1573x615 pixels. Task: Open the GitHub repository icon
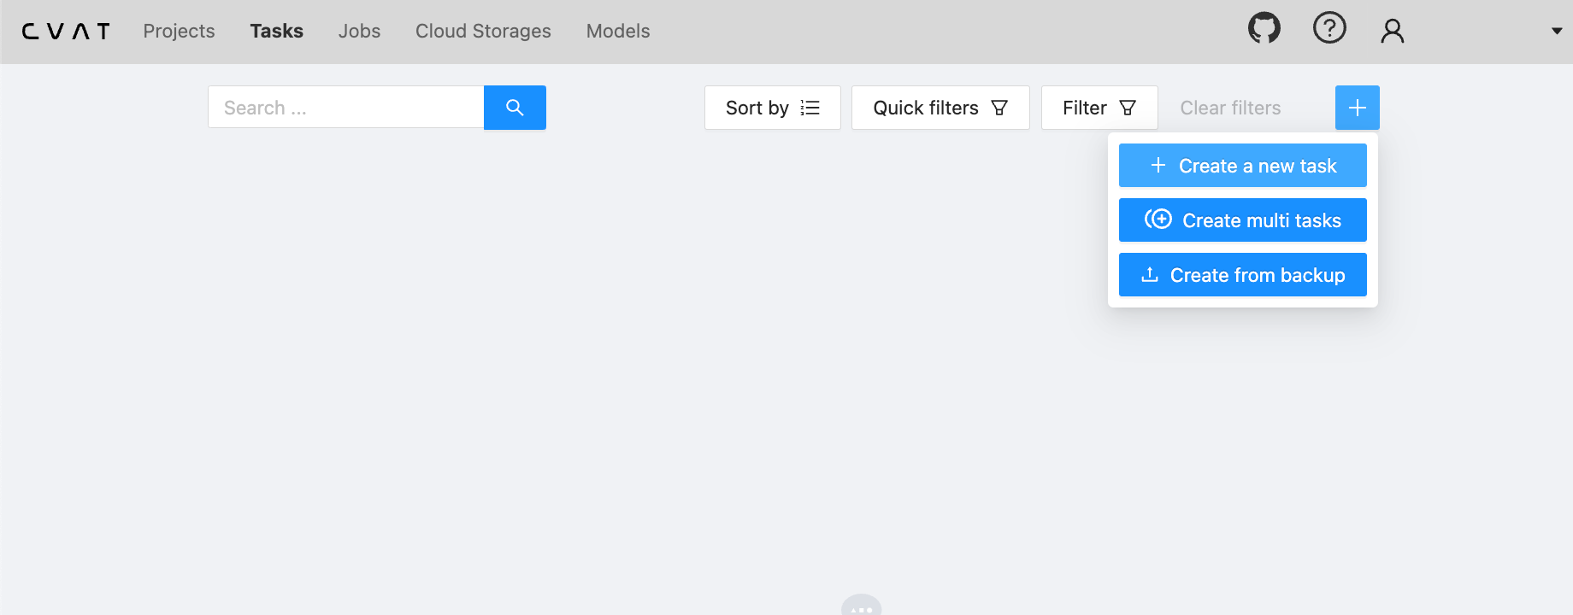1264,29
